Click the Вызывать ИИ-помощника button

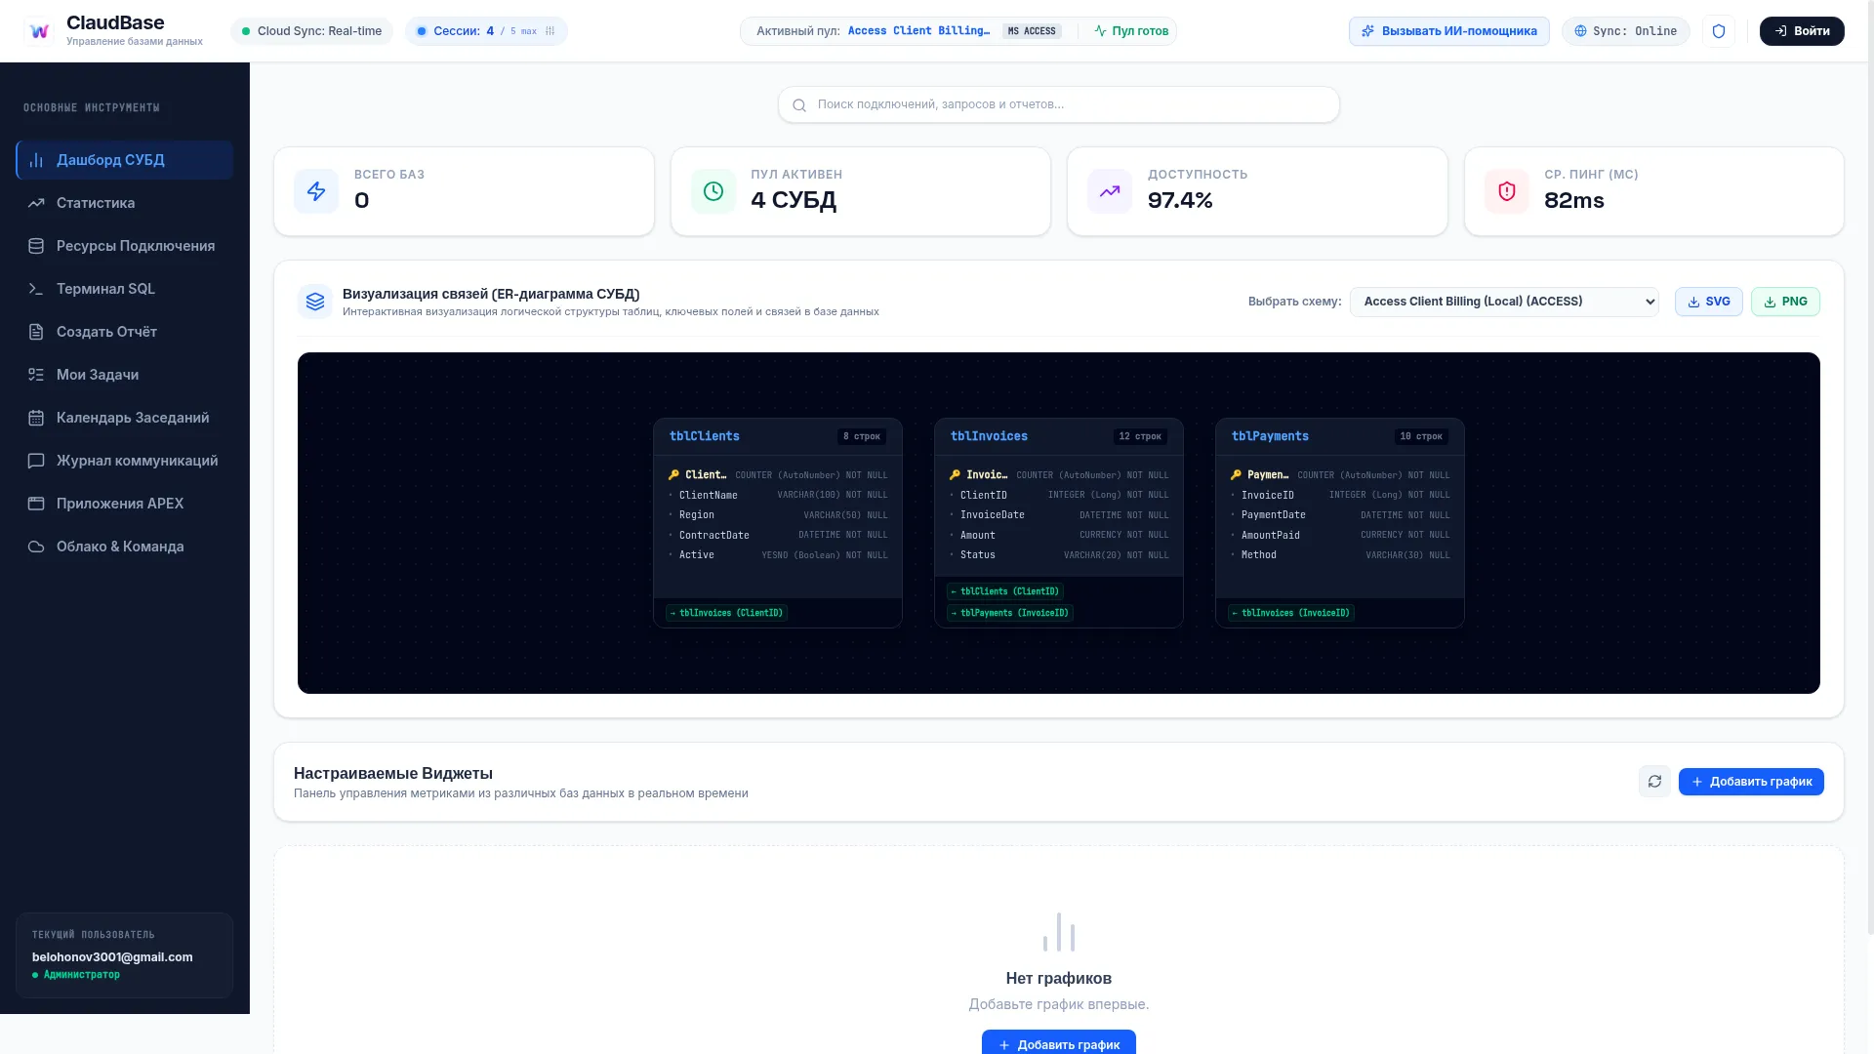click(x=1448, y=31)
